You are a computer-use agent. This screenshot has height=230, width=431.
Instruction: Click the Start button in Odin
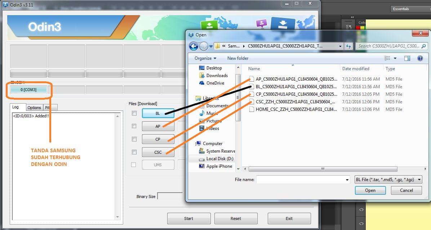coord(189,218)
